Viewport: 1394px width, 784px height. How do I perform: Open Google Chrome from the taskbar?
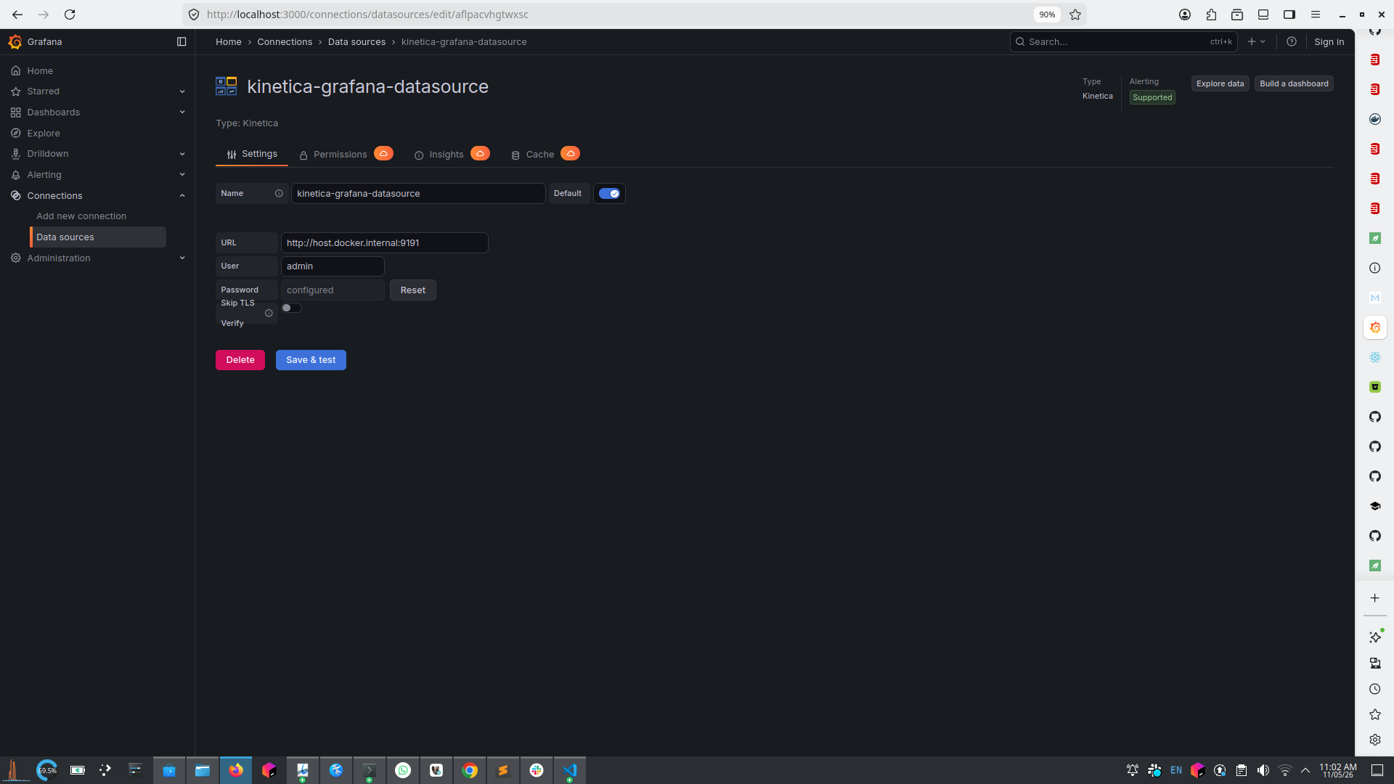pos(470,770)
